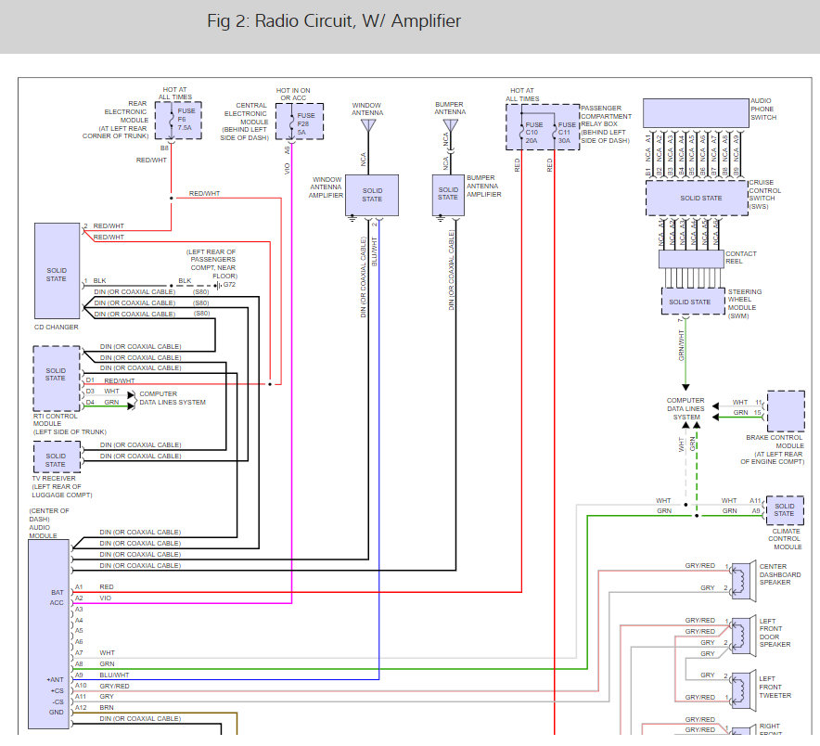Viewport: 820px width, 746px height.
Task: Click the RTI control module Solid State box
Action: [57, 379]
